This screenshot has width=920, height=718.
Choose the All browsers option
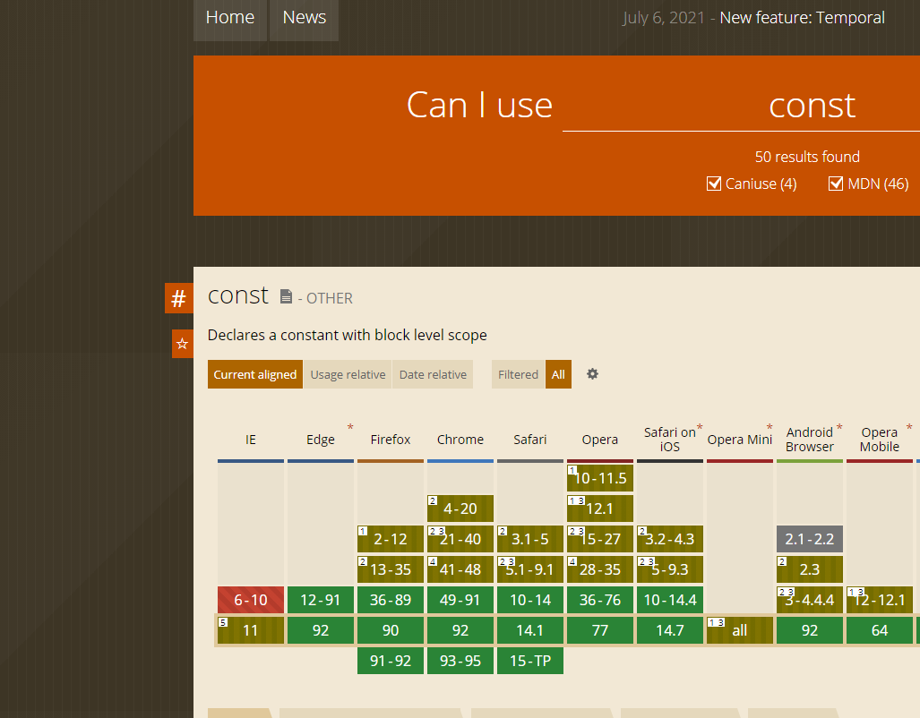pos(559,374)
